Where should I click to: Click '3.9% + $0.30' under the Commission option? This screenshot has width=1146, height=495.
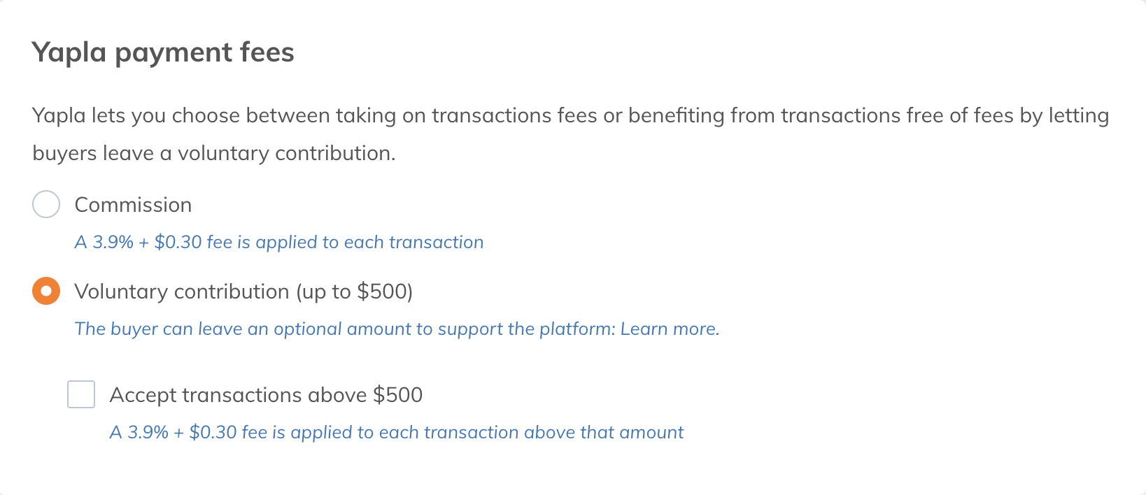click(147, 243)
